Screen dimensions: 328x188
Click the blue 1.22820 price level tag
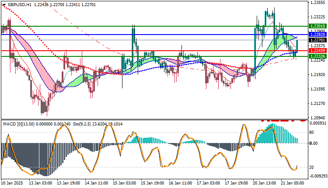pos(318,35)
